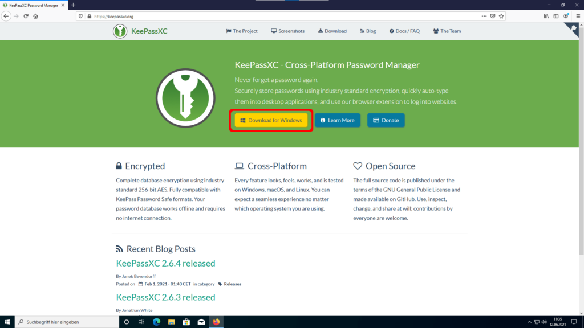Show site security padlock info
Screen dimensions: 584x328
click(90, 17)
